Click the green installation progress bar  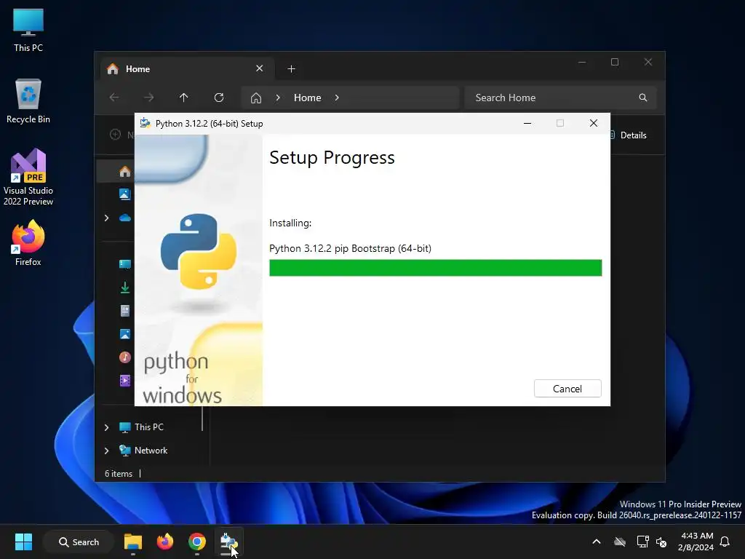click(435, 268)
